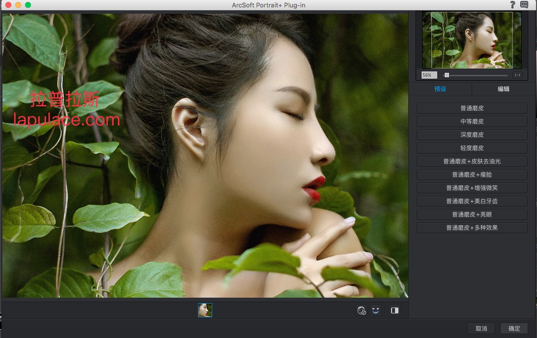Switch to the 编辑 tab

[503, 89]
